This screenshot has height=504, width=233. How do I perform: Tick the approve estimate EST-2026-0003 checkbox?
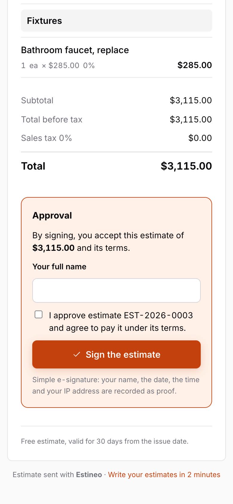click(39, 314)
